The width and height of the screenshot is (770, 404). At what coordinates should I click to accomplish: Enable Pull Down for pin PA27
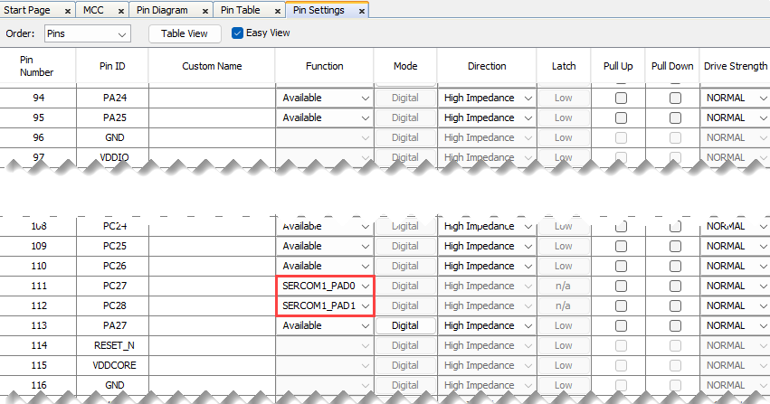(x=675, y=325)
